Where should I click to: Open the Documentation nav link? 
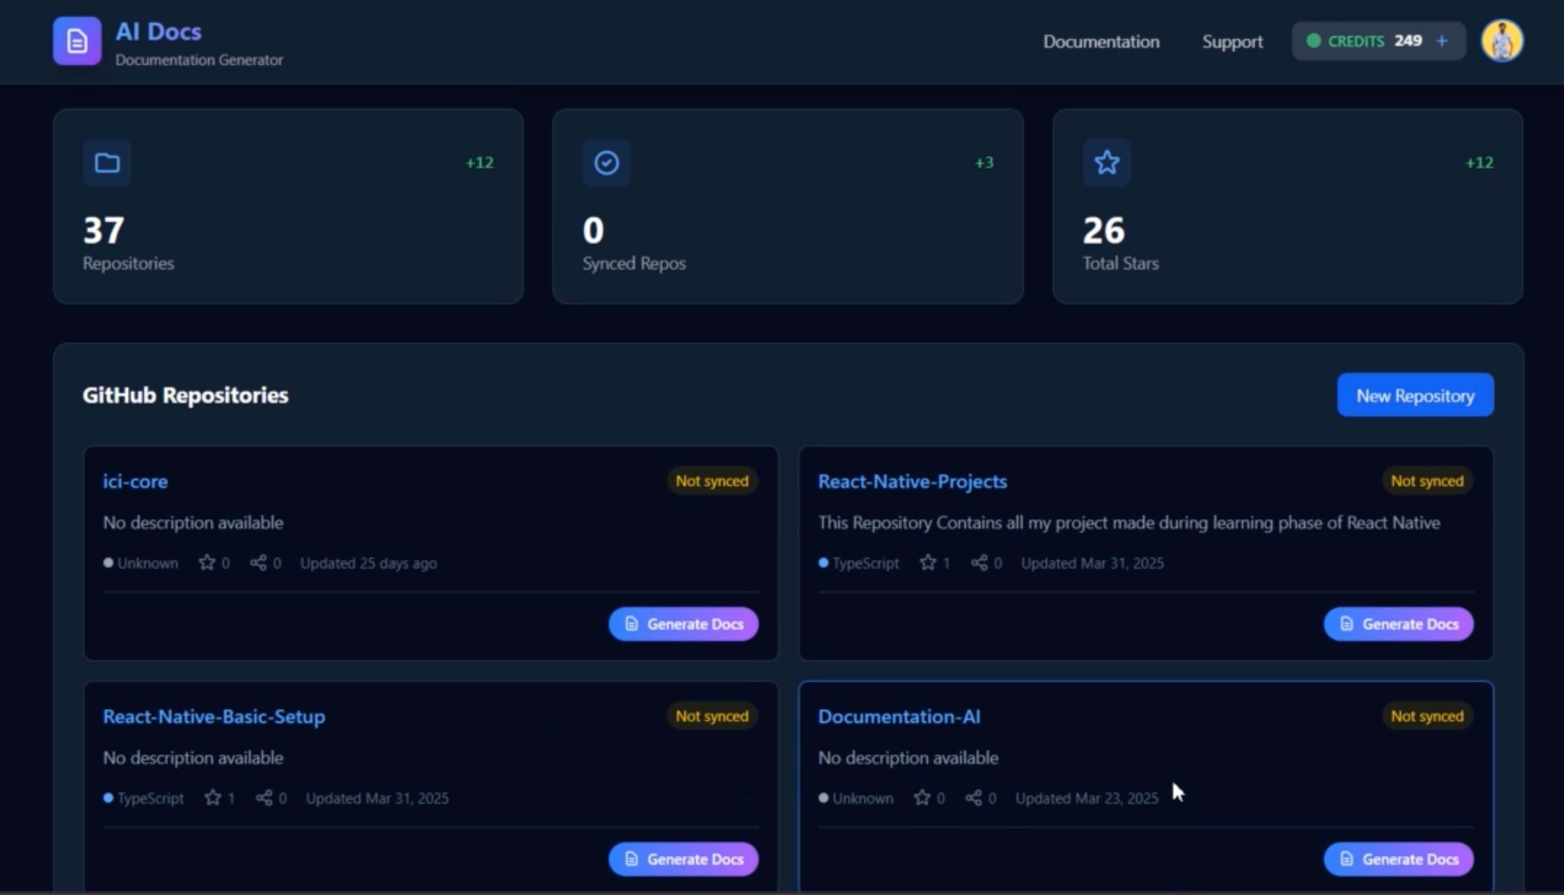pyautogui.click(x=1101, y=42)
